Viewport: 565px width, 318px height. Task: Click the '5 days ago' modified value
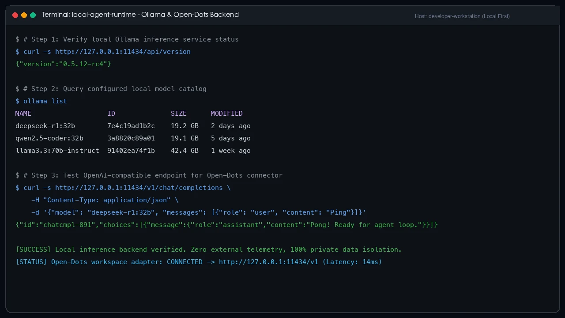pyautogui.click(x=231, y=138)
